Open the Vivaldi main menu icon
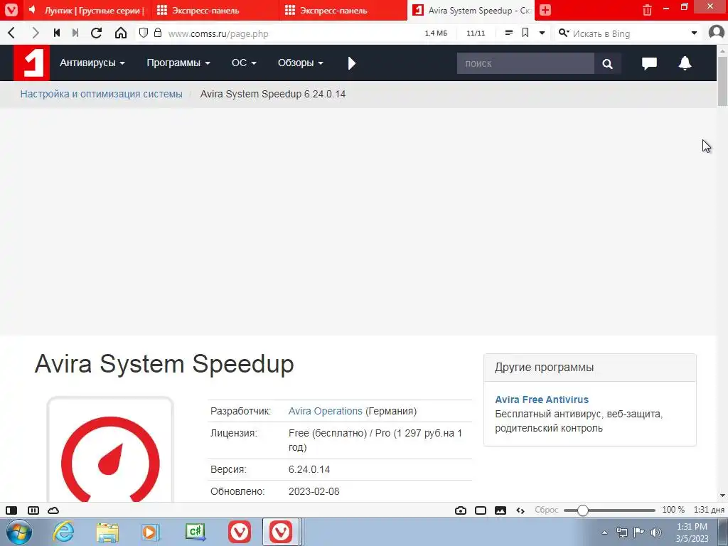 [11, 10]
